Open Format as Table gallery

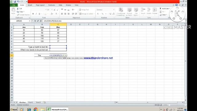129,12
